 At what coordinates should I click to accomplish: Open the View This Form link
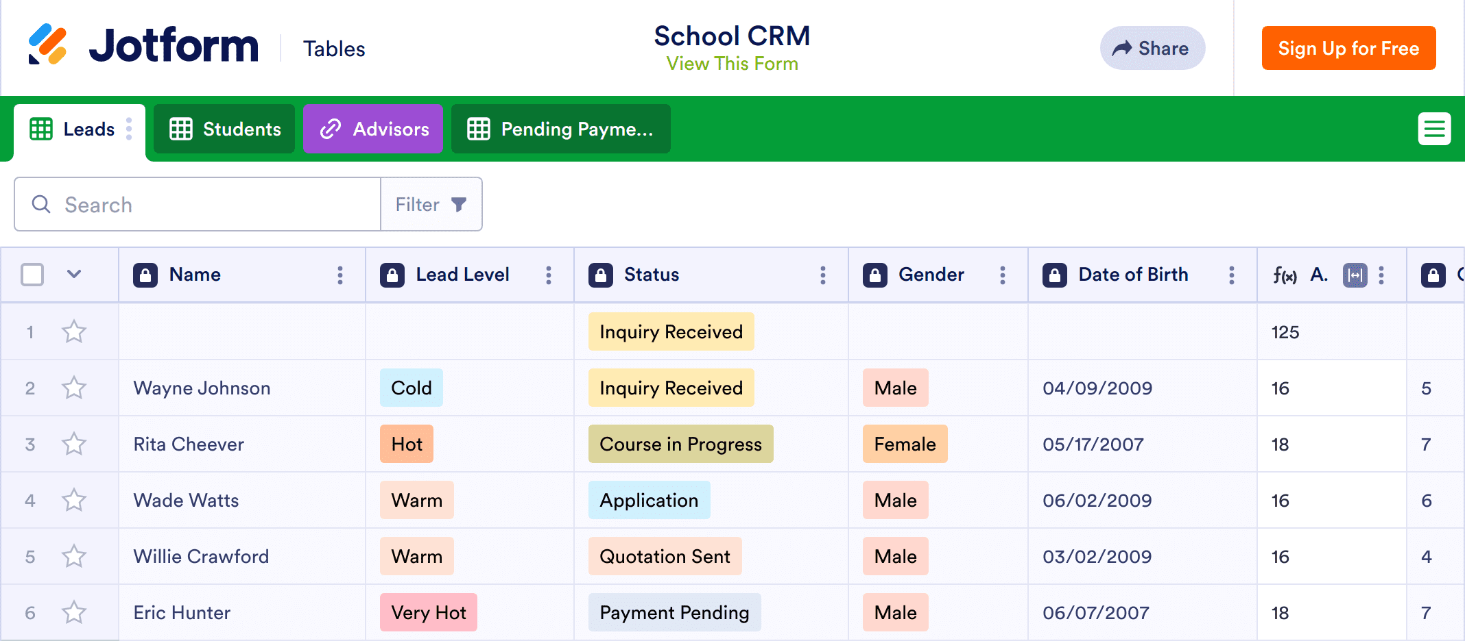(732, 64)
